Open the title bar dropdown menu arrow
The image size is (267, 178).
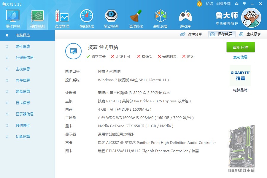[244, 4]
